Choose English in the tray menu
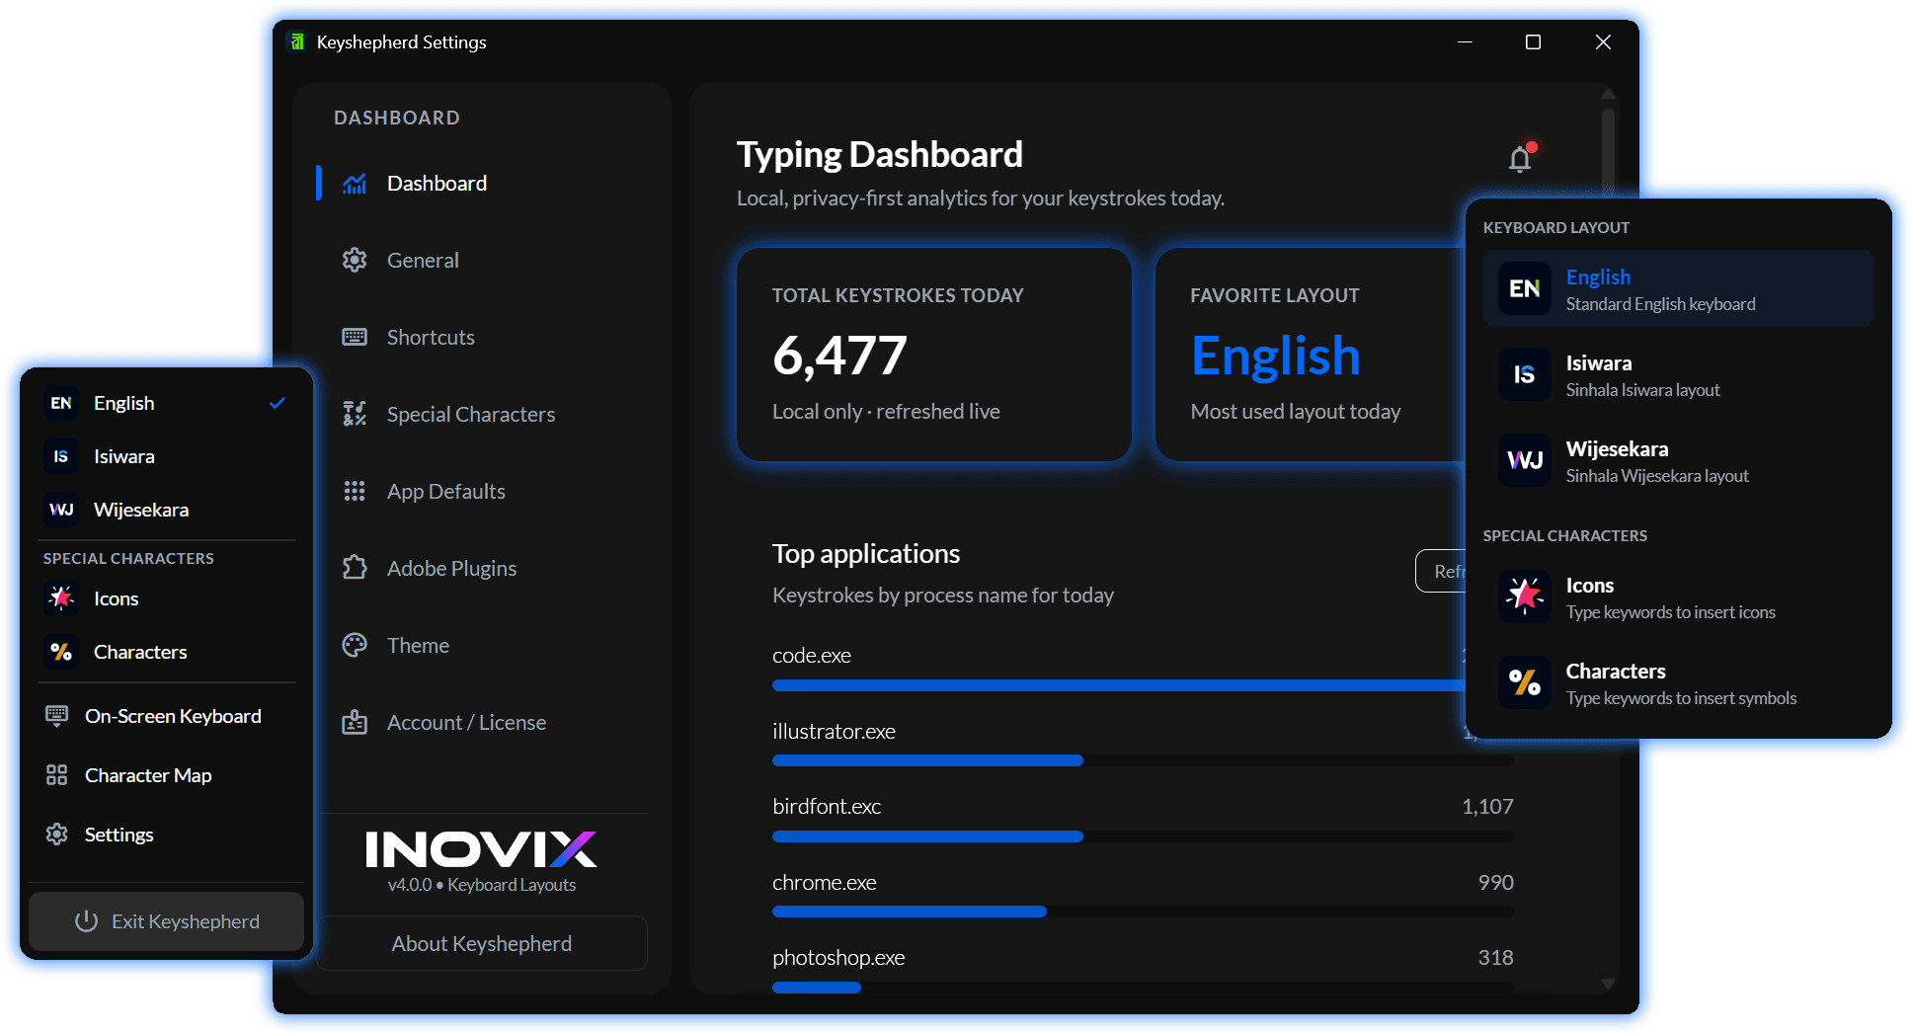This screenshot has width=1912, height=1034. coord(166,403)
